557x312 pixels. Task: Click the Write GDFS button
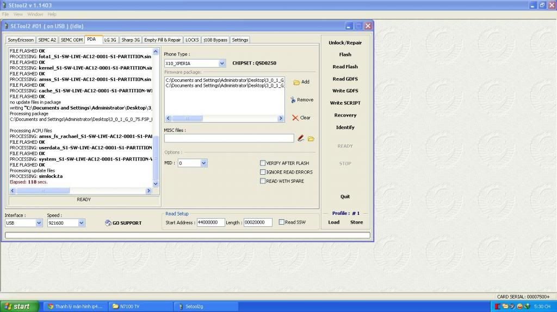pyautogui.click(x=345, y=91)
